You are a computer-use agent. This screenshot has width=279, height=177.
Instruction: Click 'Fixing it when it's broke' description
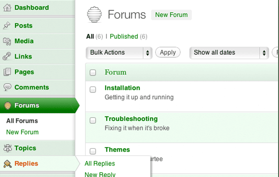pyautogui.click(x=137, y=128)
